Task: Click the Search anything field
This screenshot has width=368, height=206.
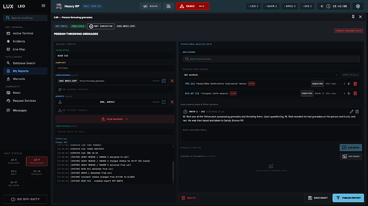Action: [x=26, y=18]
